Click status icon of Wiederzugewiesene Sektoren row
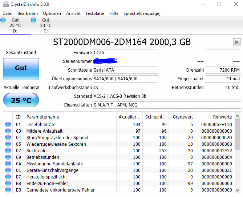Screen dimensions: 243x197 (x=8, y=144)
